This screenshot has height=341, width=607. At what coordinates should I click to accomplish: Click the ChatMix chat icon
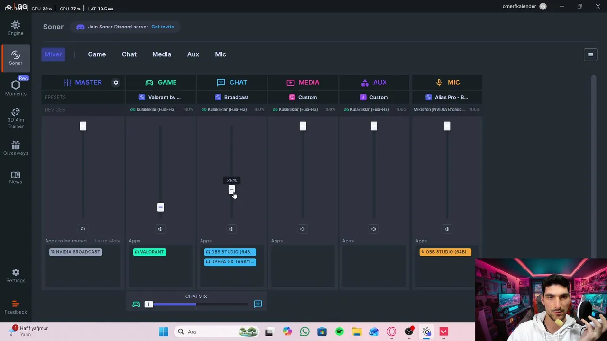(x=258, y=304)
